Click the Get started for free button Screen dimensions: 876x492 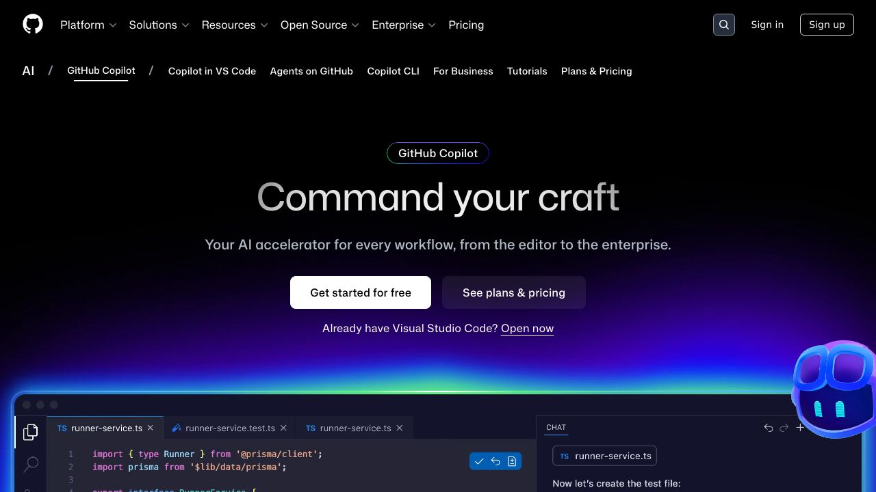[361, 292]
